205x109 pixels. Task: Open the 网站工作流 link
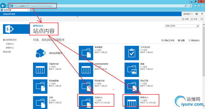[168, 41]
